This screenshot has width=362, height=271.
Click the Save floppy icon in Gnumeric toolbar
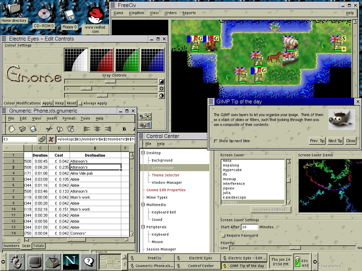[33, 129]
